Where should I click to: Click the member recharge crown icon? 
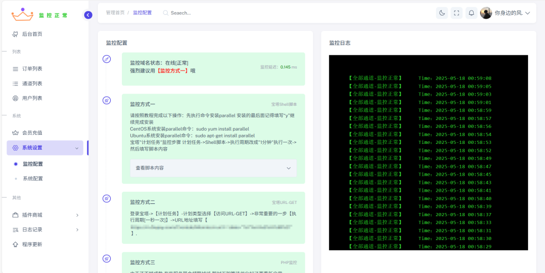(15, 133)
